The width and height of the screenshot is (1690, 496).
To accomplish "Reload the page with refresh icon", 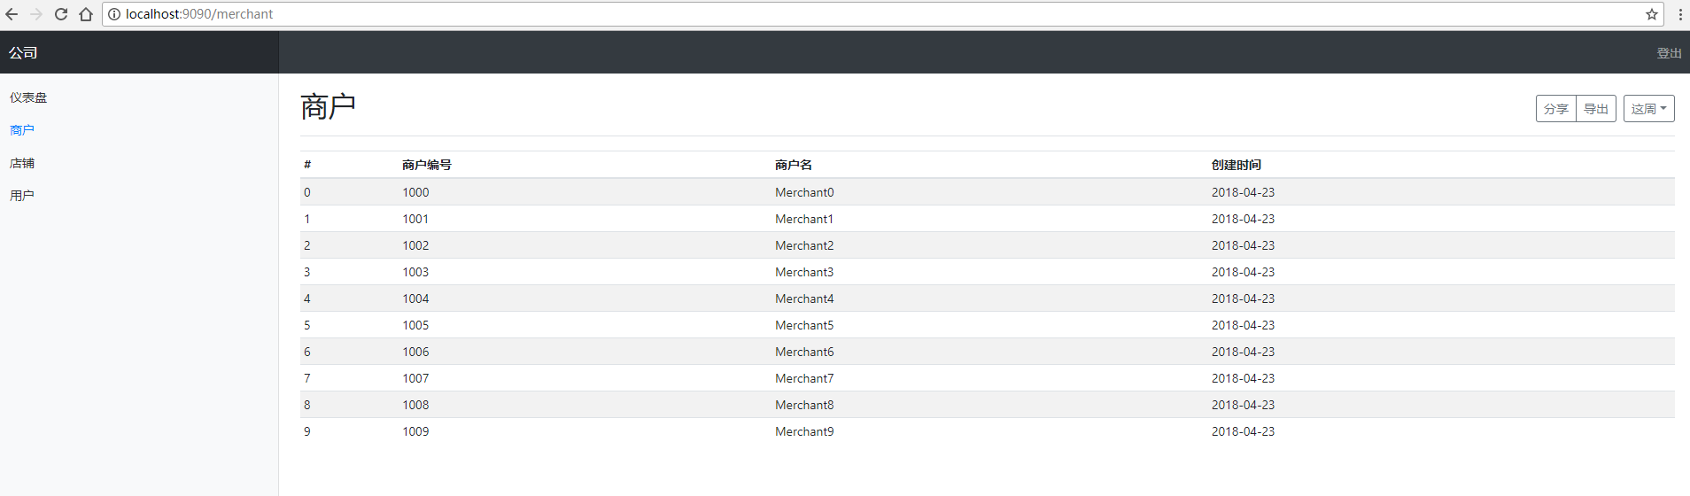I will tap(61, 14).
